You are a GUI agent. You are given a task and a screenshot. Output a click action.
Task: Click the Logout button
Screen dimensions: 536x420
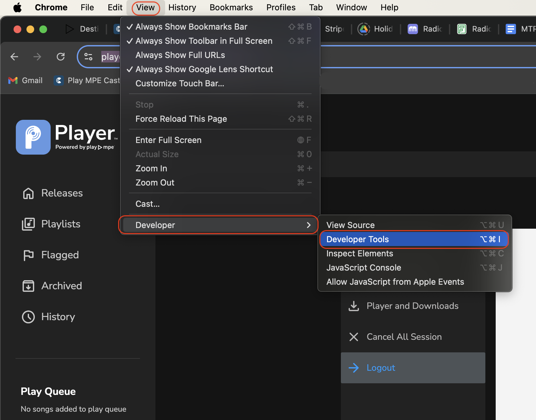coord(413,368)
